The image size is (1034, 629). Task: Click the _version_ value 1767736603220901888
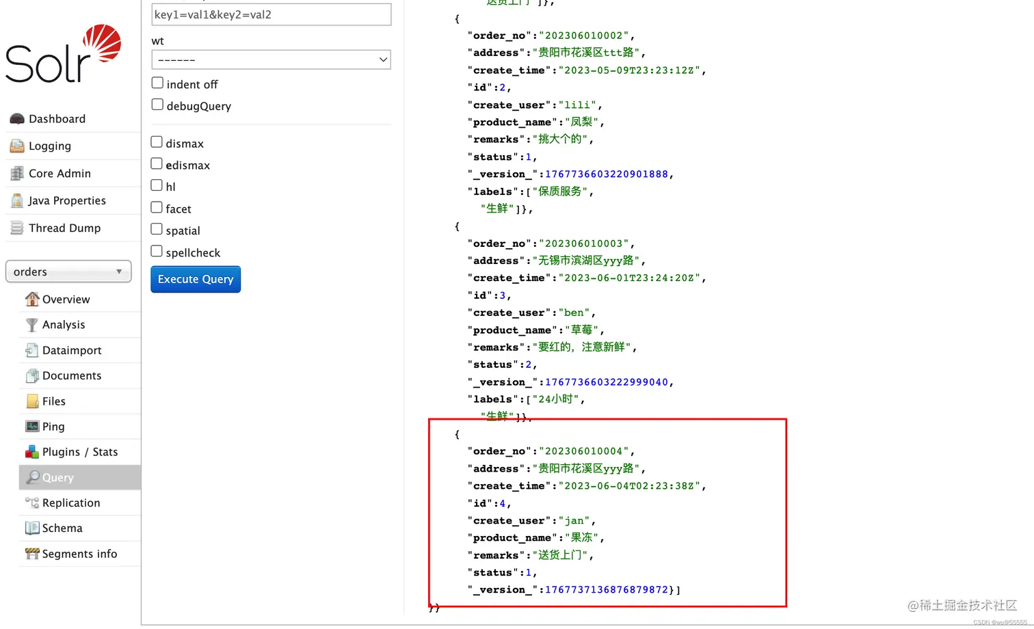607,174
